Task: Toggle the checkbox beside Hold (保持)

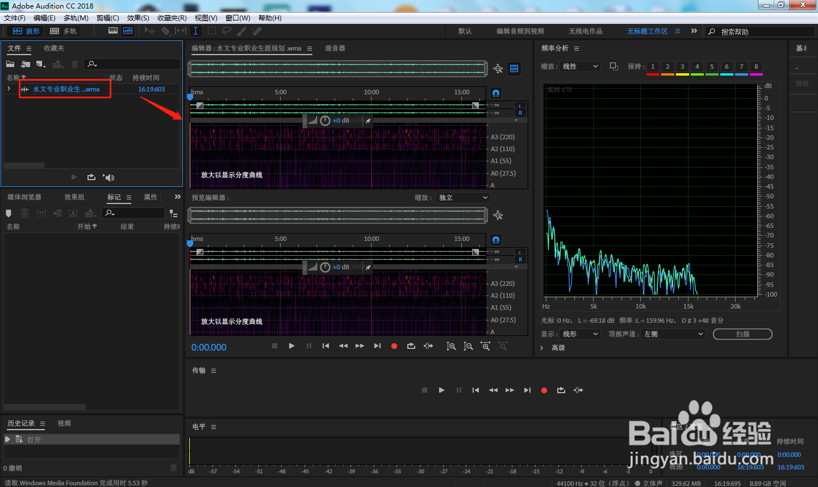Action: (614, 66)
